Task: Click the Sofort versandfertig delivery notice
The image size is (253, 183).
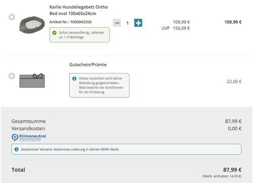Action: pyautogui.click(x=79, y=35)
